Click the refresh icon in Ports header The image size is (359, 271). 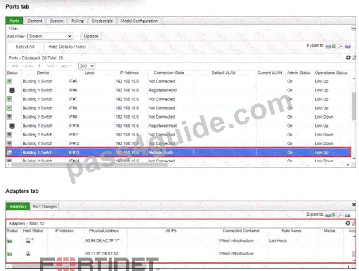348,58
